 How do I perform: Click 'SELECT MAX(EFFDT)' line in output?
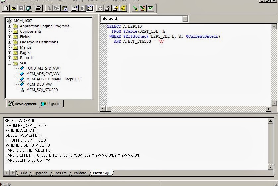coord(24,135)
